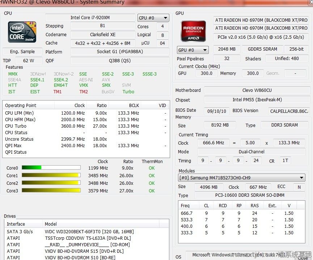Select the CPU Turbo row
Image resolution: width=313 pixels, height=260 pixels.
[x=86, y=126]
